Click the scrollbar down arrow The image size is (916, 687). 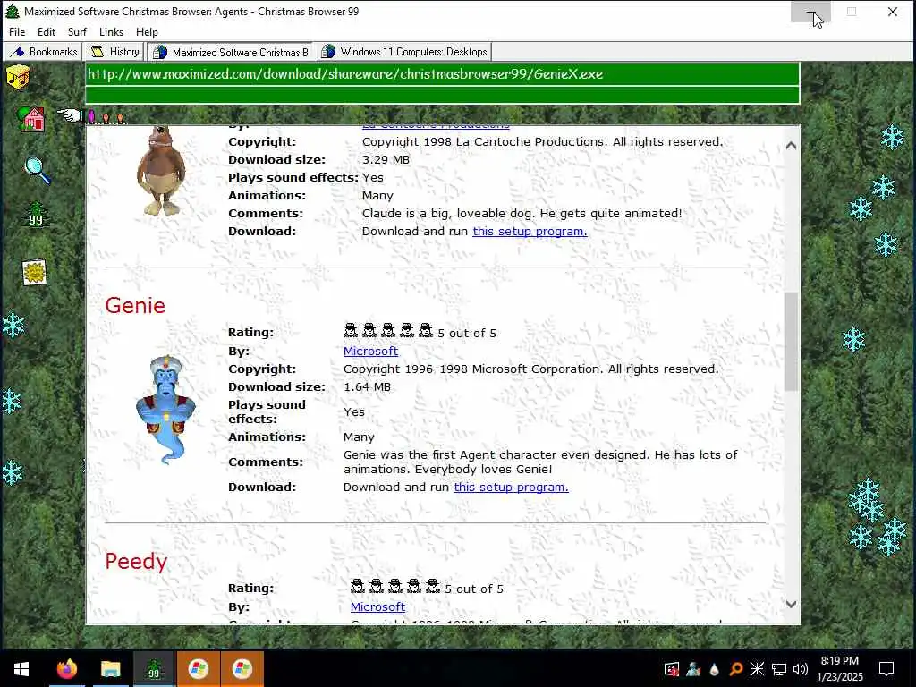tap(791, 605)
